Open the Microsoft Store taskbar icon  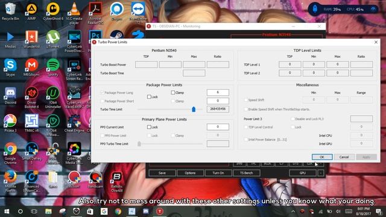tap(90, 212)
